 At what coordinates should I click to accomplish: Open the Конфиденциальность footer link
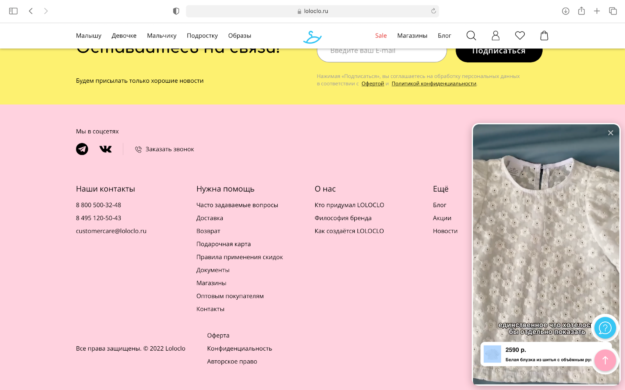coord(239,349)
